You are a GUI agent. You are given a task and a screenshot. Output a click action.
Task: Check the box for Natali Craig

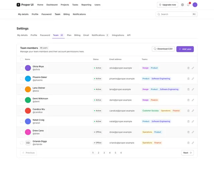coord(21,121)
